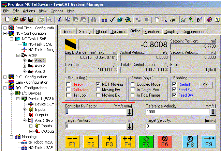Open the File menu
This screenshot has width=221, height=151.
6,11
